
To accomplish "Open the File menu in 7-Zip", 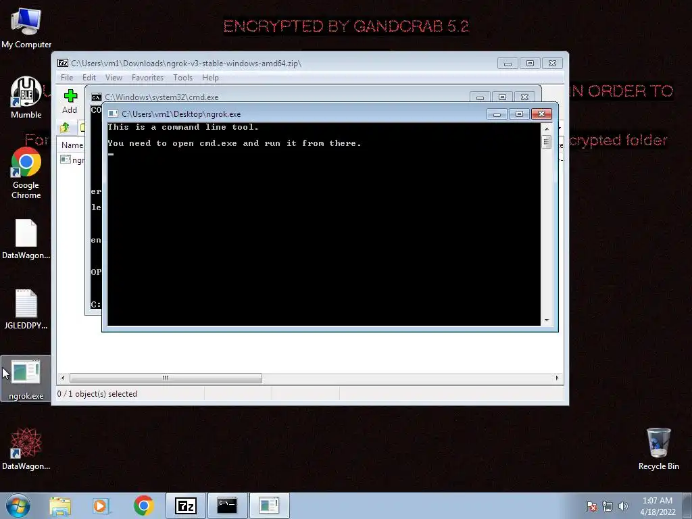I will [67, 78].
